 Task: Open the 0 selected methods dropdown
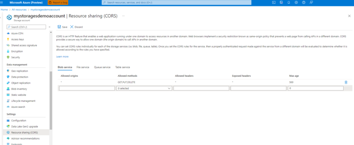[x=144, y=88]
